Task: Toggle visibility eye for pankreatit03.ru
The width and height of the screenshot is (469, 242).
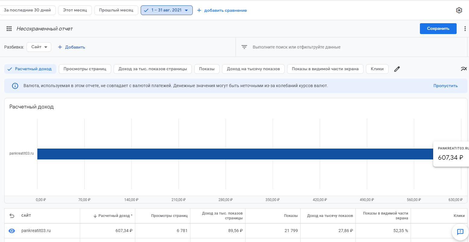Action: 12,231
